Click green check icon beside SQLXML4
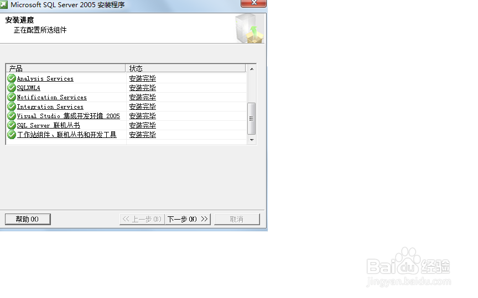Image resolution: width=478 pixels, height=298 pixels. [12, 88]
